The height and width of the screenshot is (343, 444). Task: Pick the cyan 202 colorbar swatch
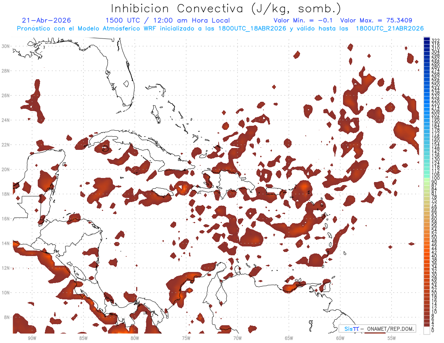427,115
